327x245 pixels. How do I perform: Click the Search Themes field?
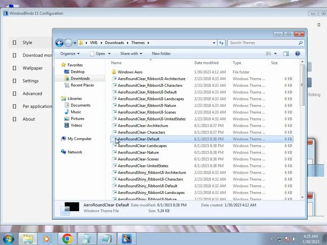coord(263,43)
